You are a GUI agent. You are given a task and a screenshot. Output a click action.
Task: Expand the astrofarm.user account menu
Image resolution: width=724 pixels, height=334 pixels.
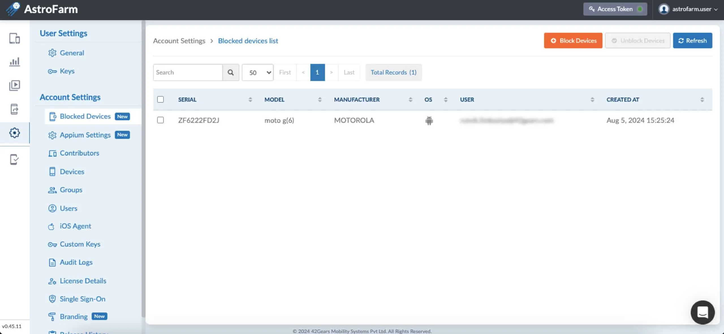click(688, 9)
